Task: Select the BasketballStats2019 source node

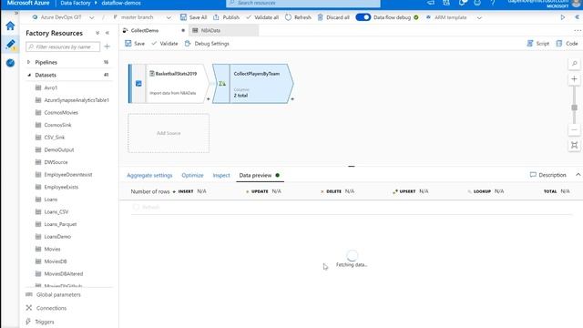Action: (169, 83)
